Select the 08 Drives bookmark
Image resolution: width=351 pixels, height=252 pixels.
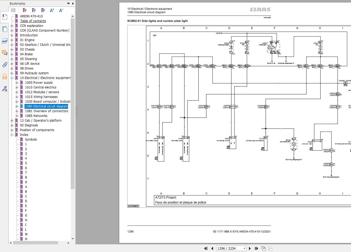[27, 68]
